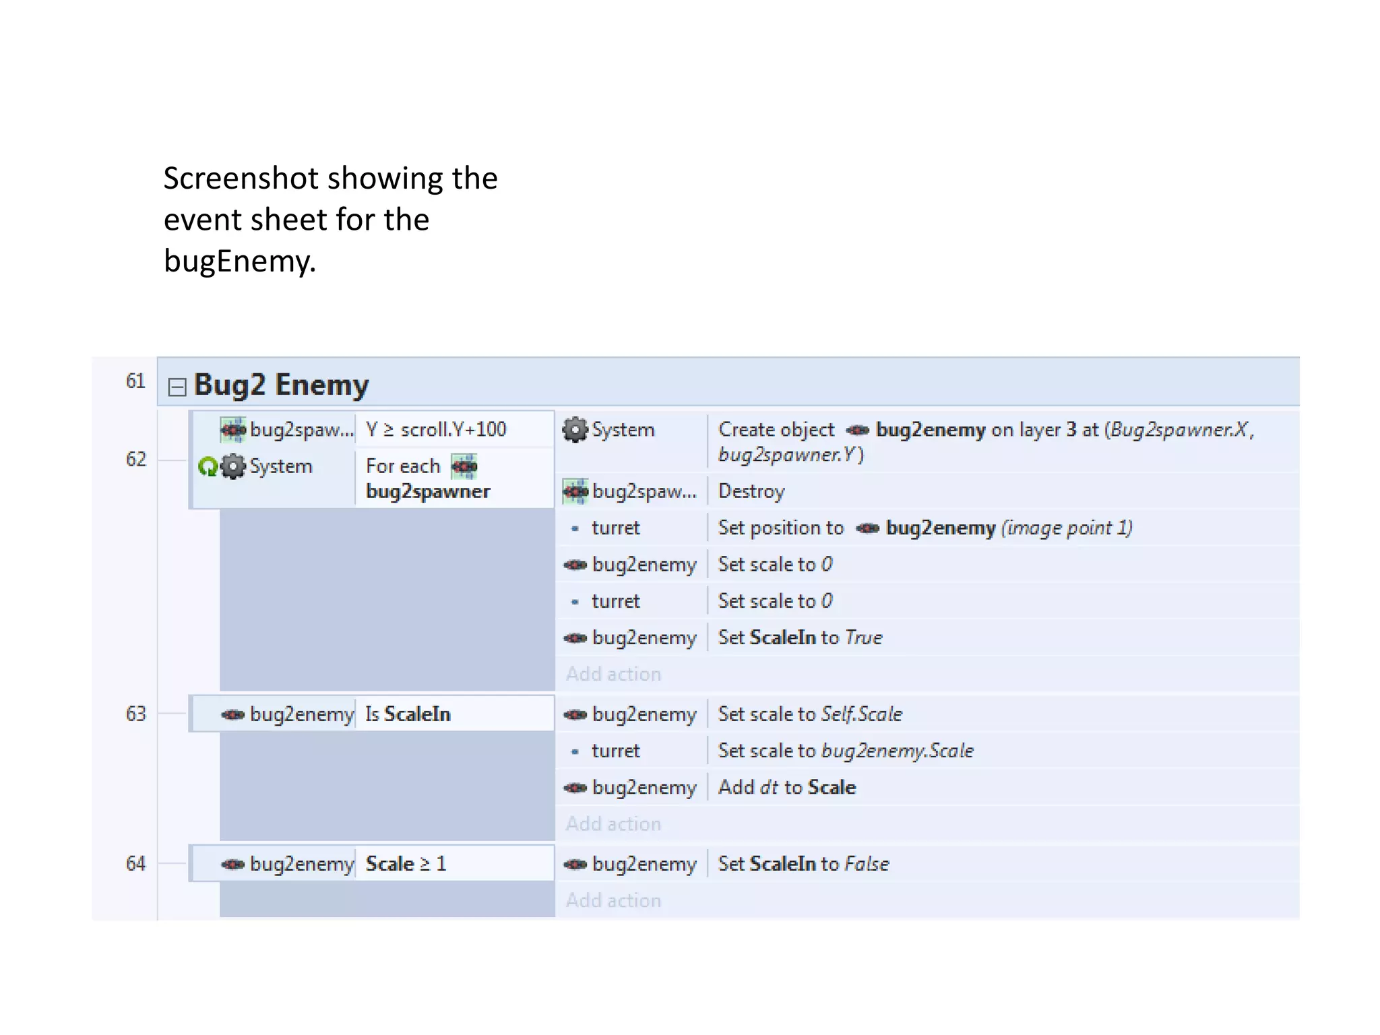Click event number 63 in margin
The width and height of the screenshot is (1380, 1035).
pos(135,714)
